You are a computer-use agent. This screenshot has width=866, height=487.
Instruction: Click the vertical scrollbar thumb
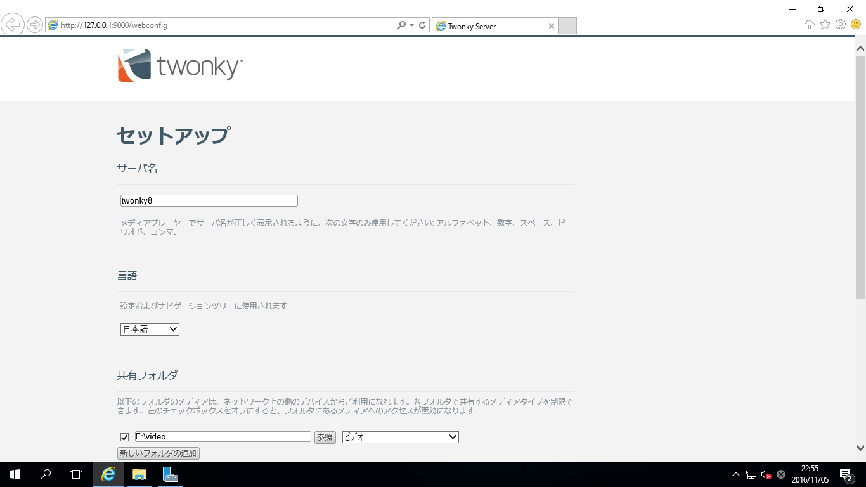point(860,178)
